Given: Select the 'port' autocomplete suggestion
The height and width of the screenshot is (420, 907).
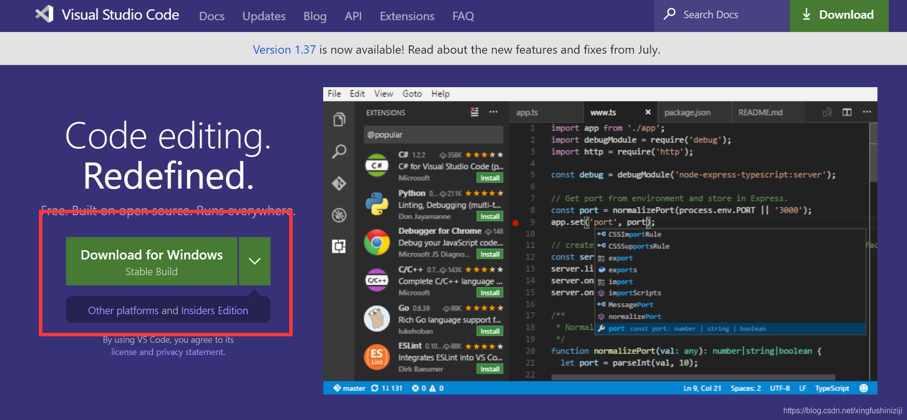Looking at the screenshot, I should (730, 328).
